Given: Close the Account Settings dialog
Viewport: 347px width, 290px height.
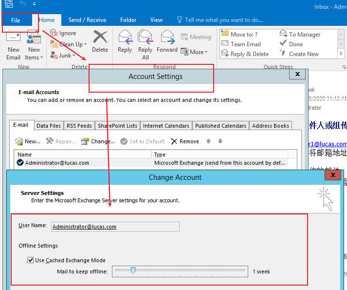Looking at the screenshot, I should click(297, 74).
